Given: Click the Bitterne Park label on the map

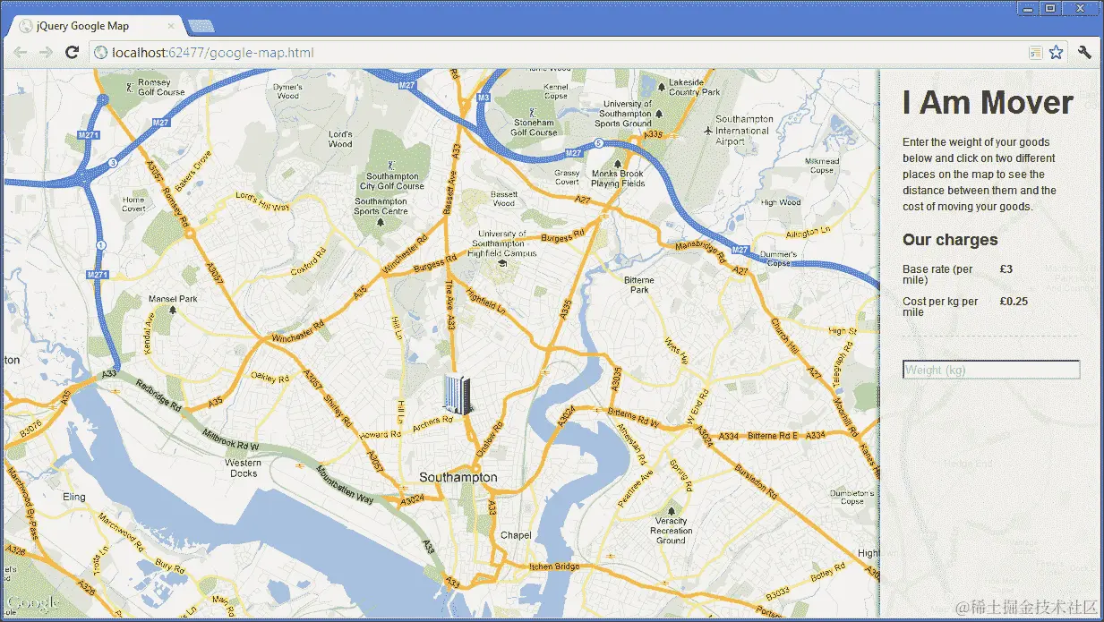Looking at the screenshot, I should 638,285.
